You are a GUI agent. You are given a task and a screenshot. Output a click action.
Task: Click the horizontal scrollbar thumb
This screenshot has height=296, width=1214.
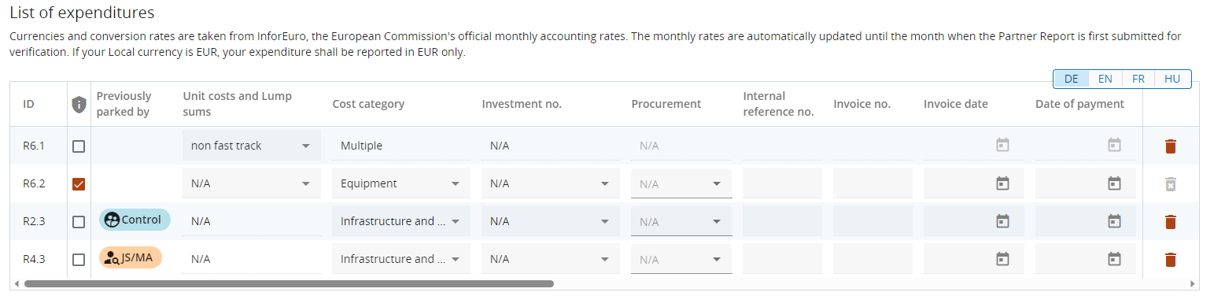click(289, 283)
